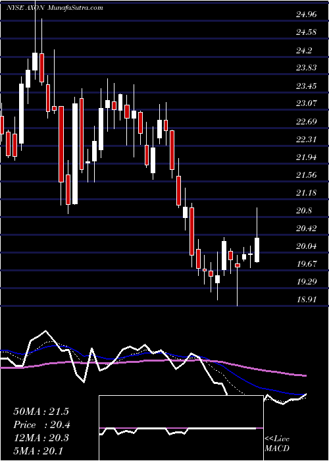Select the 21.56 price axis label

[x=306, y=175]
